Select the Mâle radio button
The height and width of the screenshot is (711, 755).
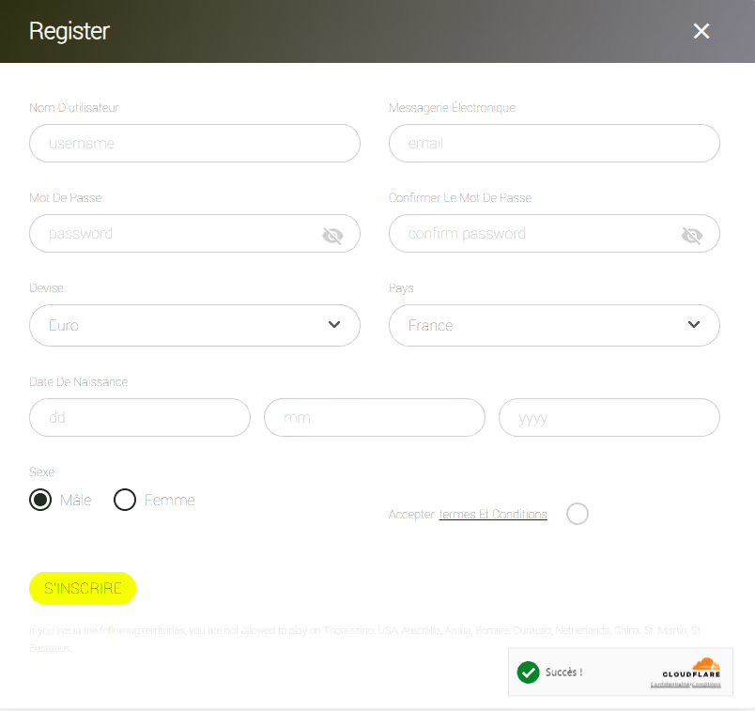coord(40,500)
